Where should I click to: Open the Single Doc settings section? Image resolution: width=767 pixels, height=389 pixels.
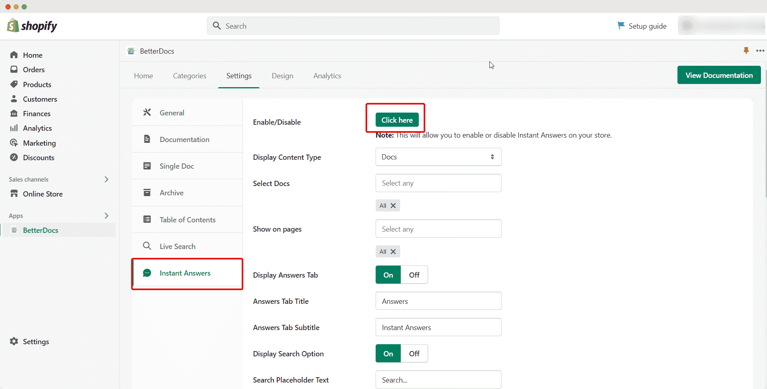click(187, 166)
